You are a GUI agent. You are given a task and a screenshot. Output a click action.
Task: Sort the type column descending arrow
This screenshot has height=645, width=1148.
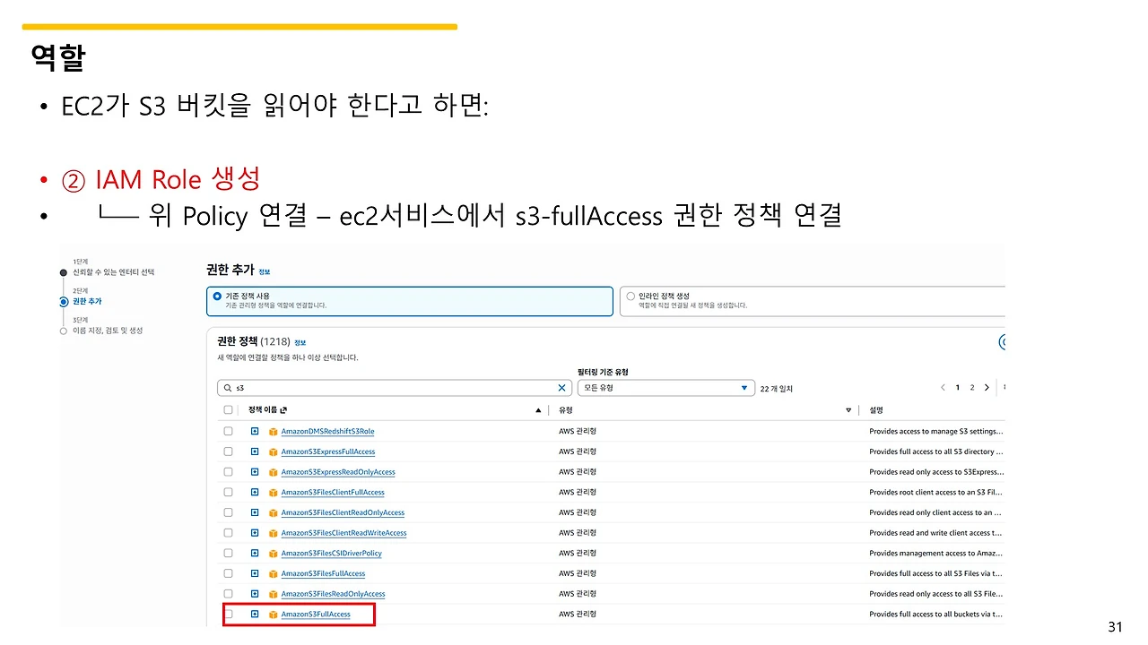pyautogui.click(x=848, y=410)
